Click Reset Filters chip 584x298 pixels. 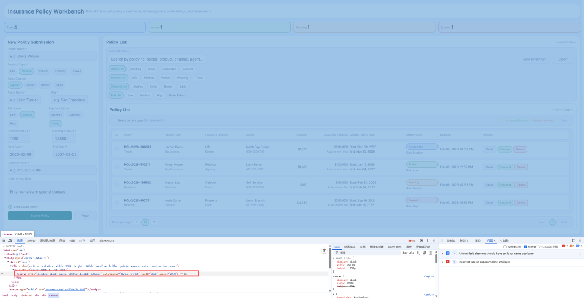[x=177, y=95]
